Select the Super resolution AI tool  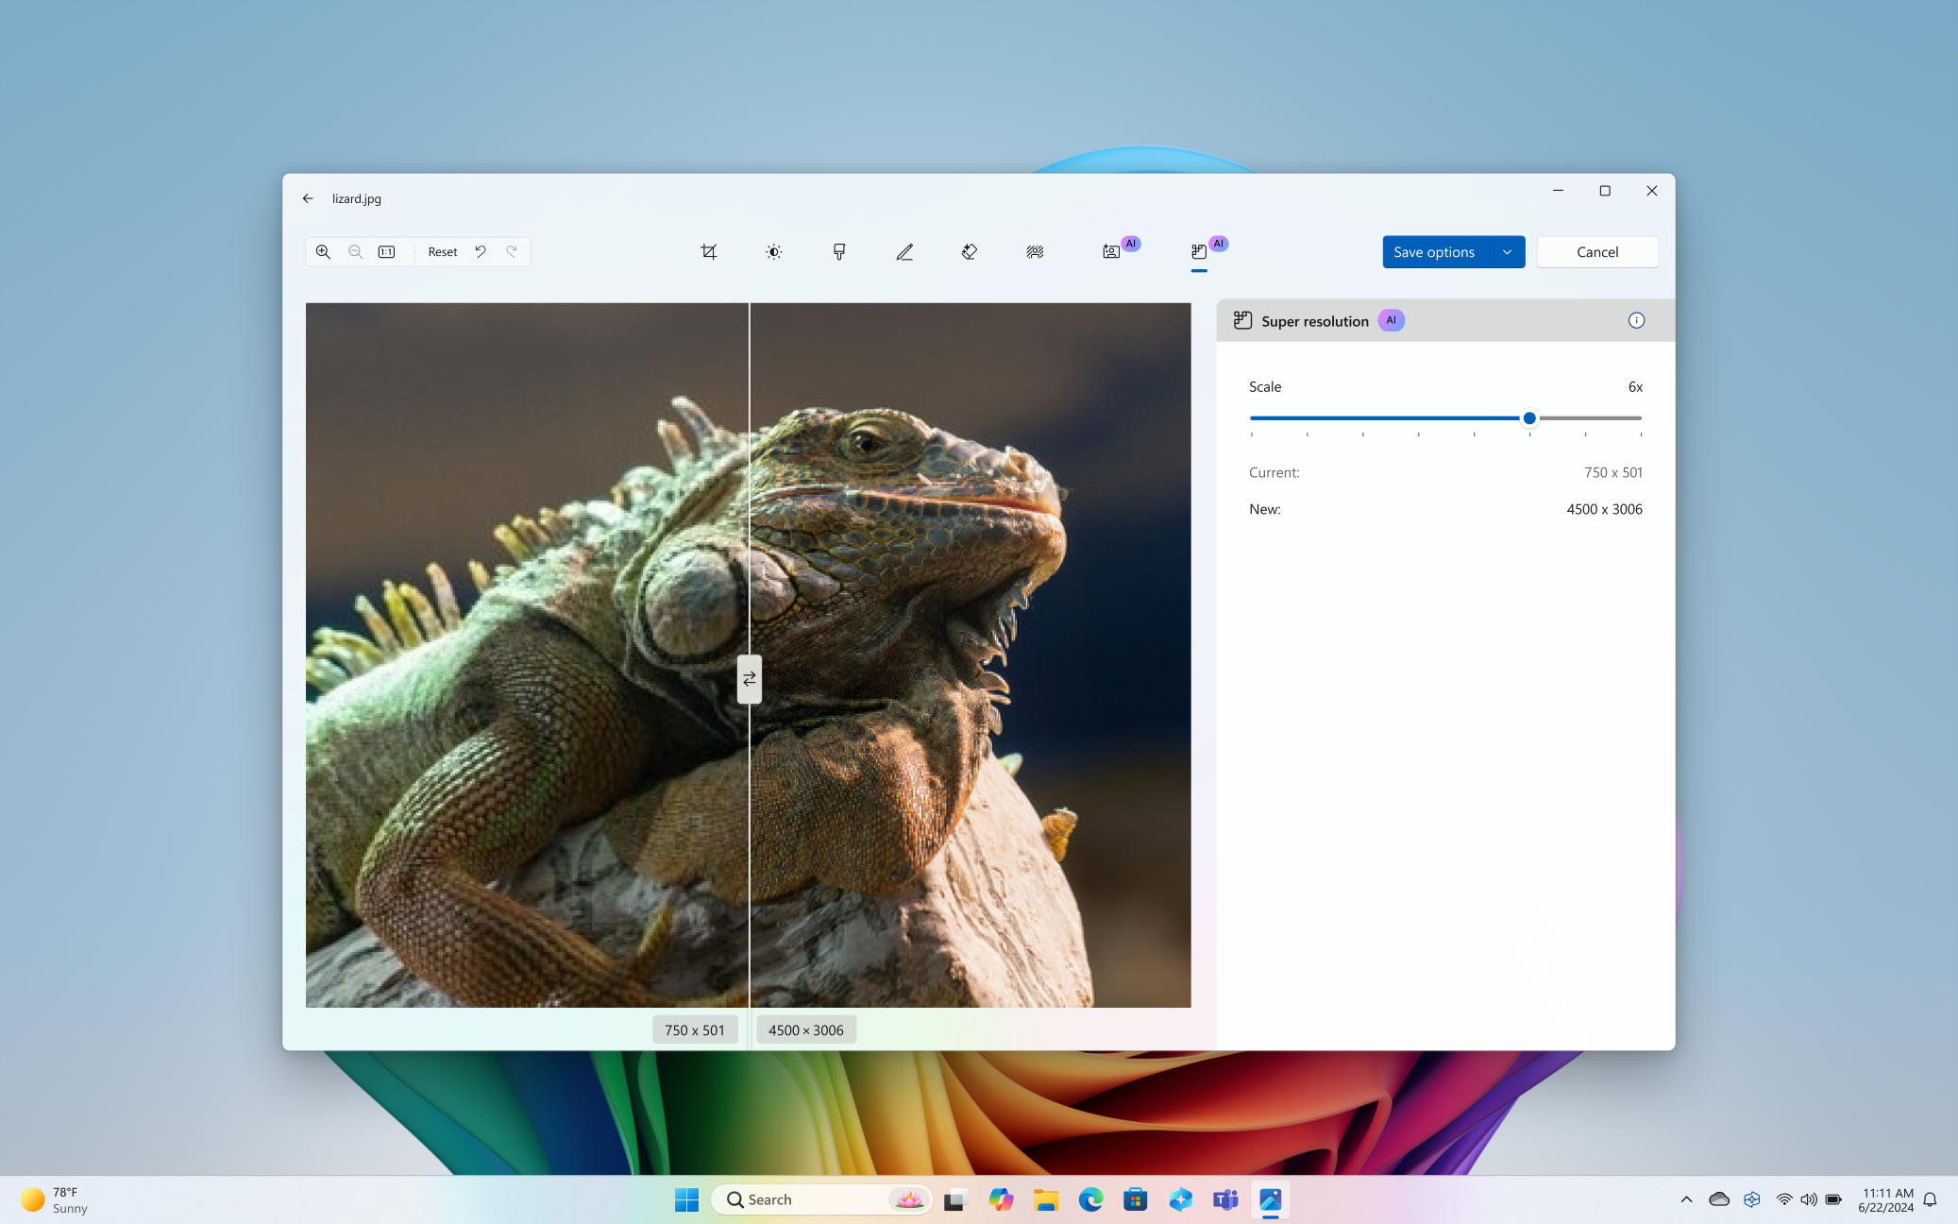[1200, 251]
